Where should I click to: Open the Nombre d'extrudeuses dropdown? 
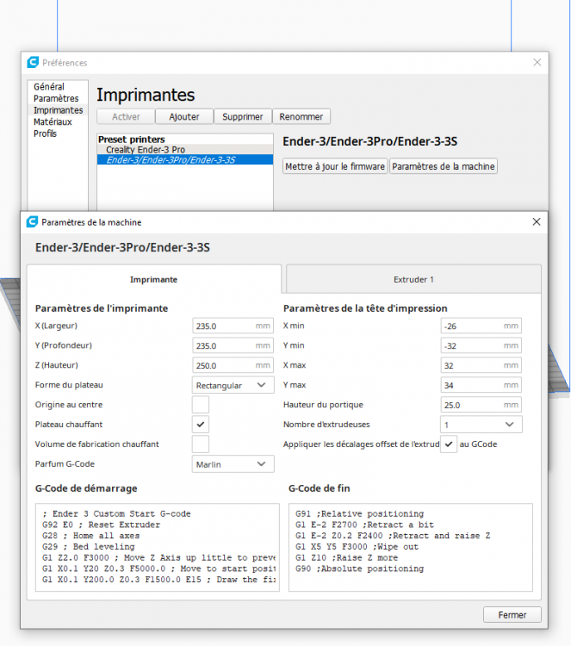[481, 425]
